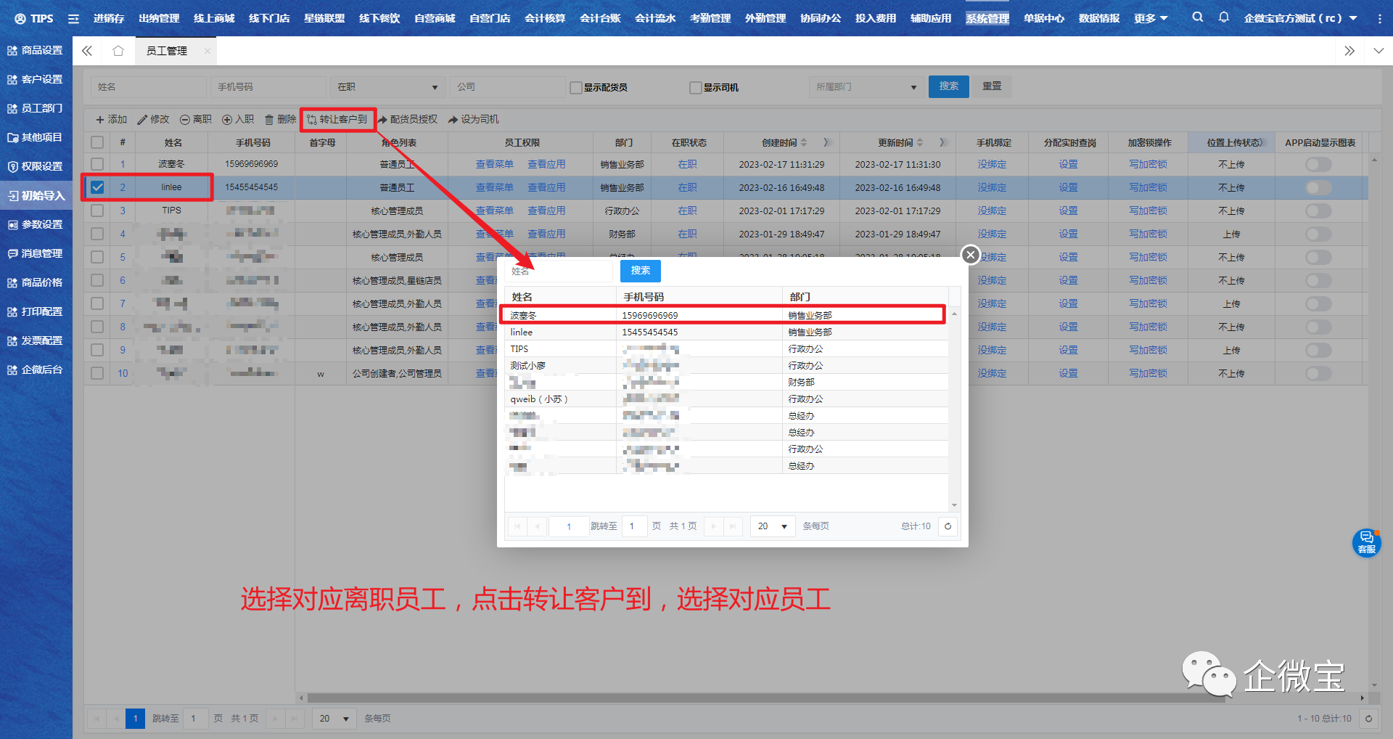
Task: Open the 会计核算 top menu item
Action: coord(544,18)
